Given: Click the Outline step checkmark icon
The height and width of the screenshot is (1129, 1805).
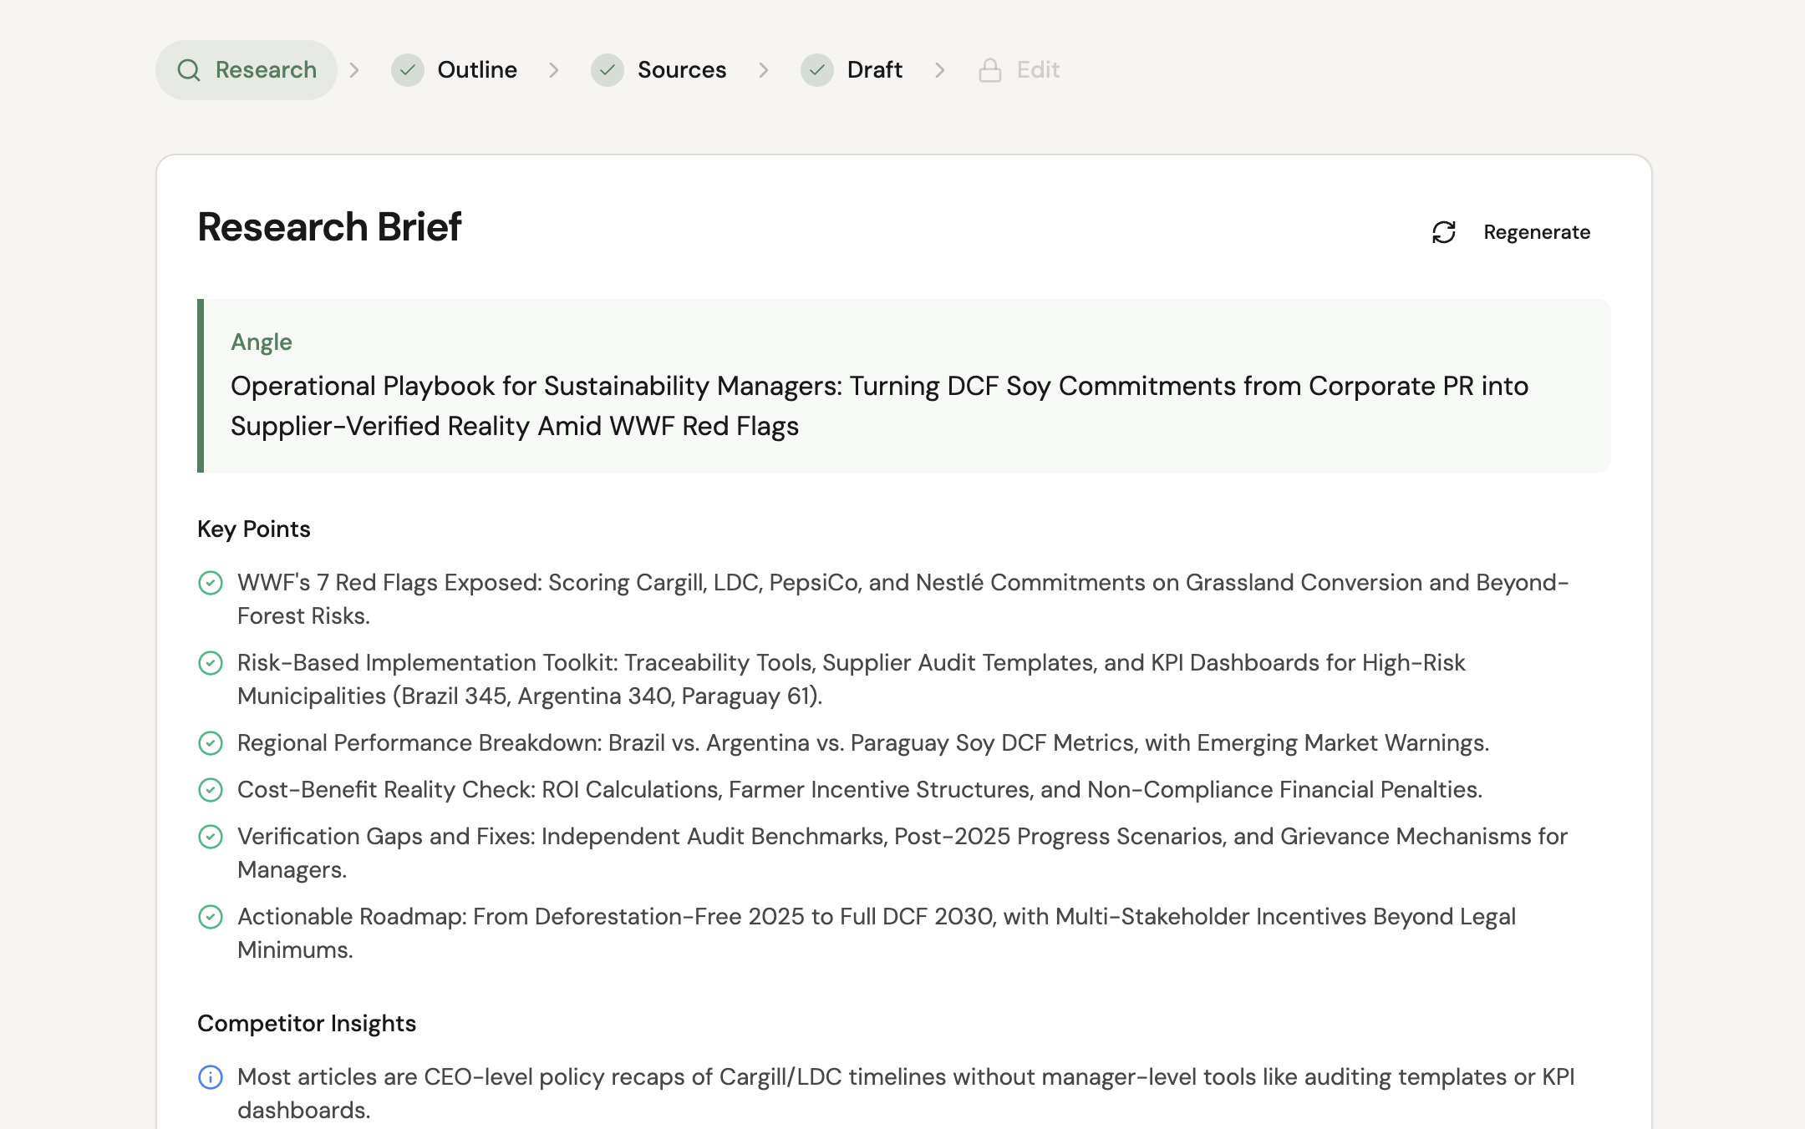Looking at the screenshot, I should point(408,70).
